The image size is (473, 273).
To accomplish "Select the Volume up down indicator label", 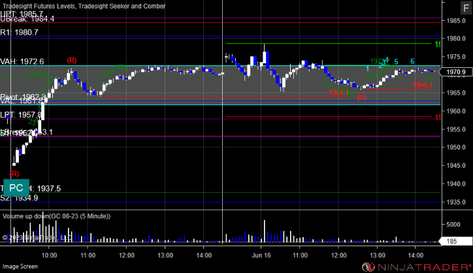I will point(56,216).
